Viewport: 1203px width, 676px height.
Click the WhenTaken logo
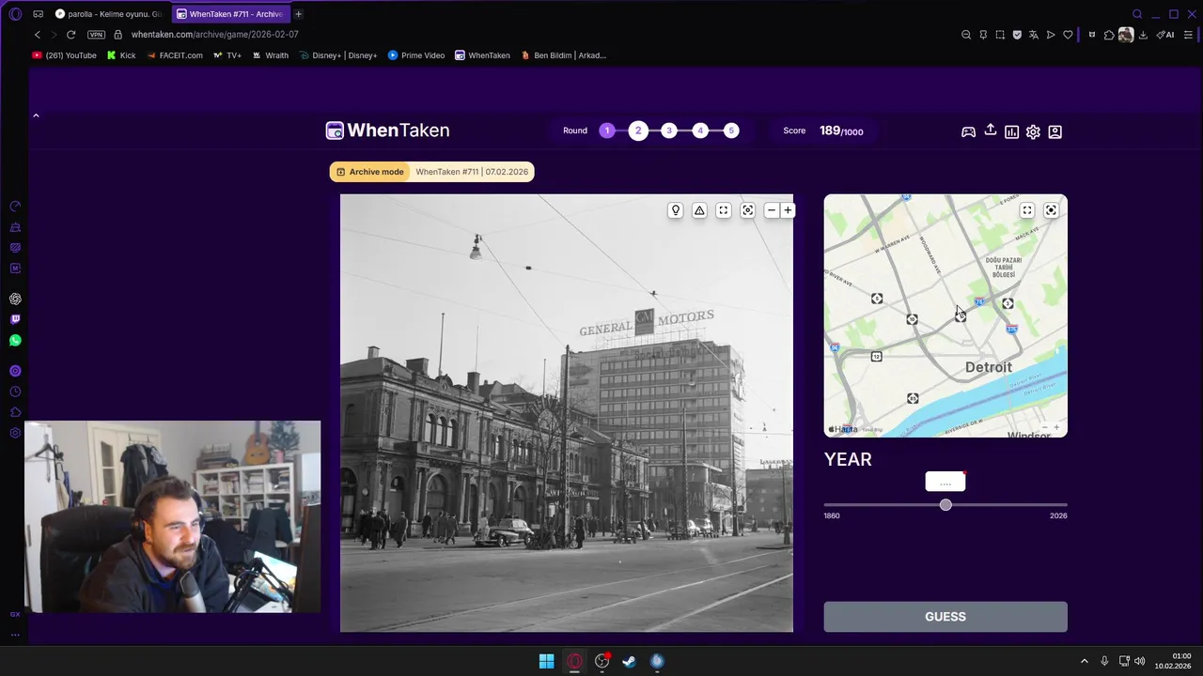tap(387, 131)
